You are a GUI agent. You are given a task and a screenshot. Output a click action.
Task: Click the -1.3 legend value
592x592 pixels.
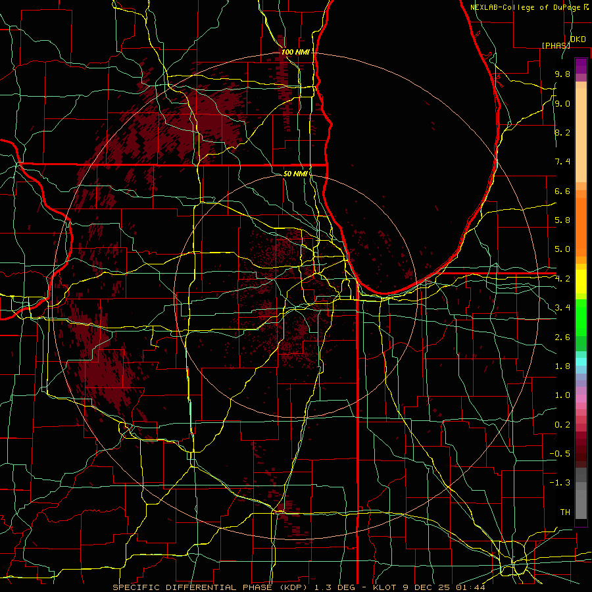tap(560, 483)
